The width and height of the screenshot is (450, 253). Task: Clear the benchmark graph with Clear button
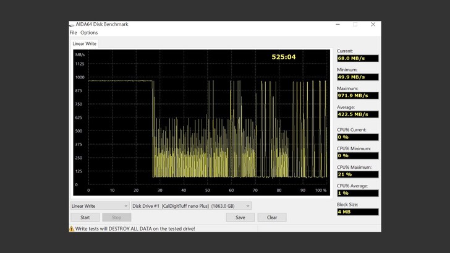(x=272, y=217)
